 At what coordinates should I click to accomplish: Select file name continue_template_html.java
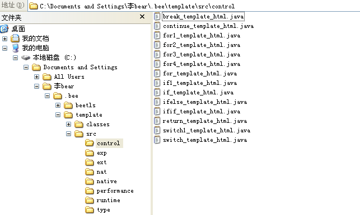(x=208, y=26)
